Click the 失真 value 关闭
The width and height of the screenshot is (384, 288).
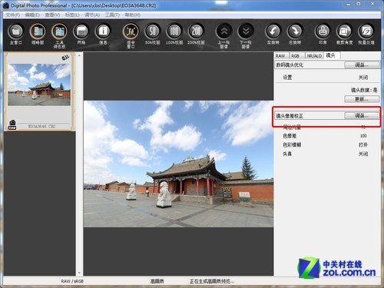click(363, 154)
